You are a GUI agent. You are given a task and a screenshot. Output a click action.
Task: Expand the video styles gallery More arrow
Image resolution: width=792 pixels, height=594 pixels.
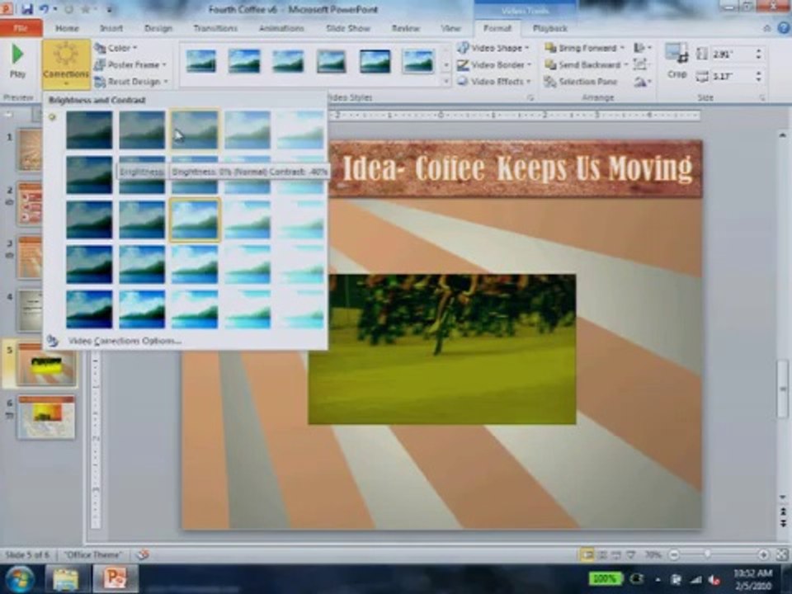click(x=445, y=82)
